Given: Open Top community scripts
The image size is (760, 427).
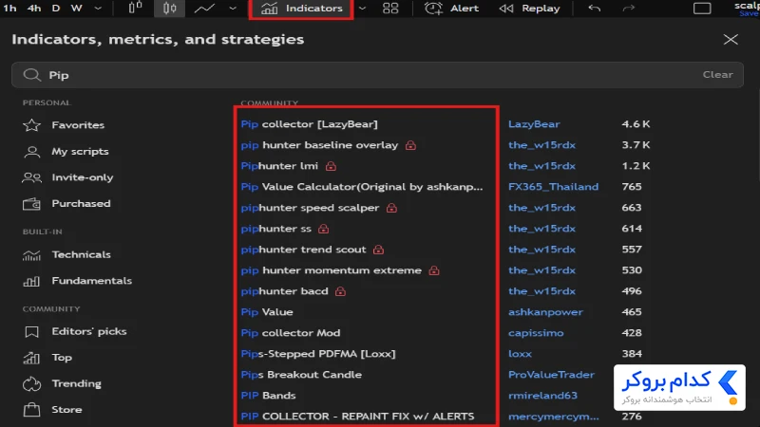Looking at the screenshot, I should click(x=47, y=358).
